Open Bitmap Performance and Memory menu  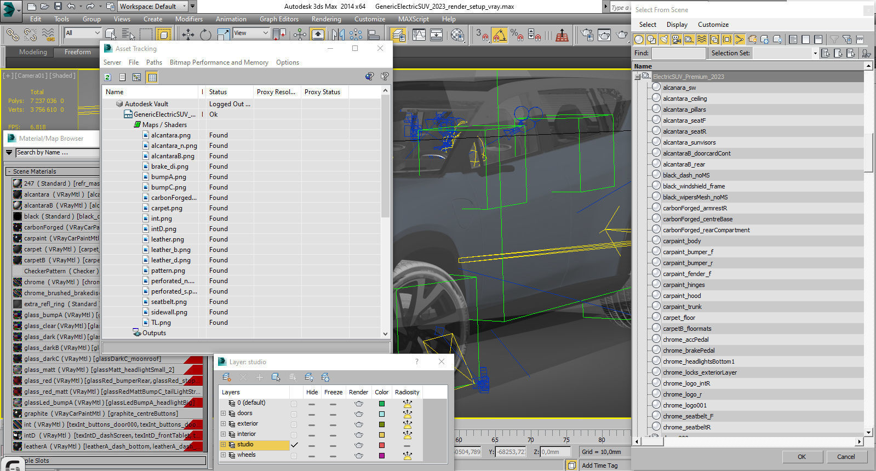pyautogui.click(x=219, y=62)
